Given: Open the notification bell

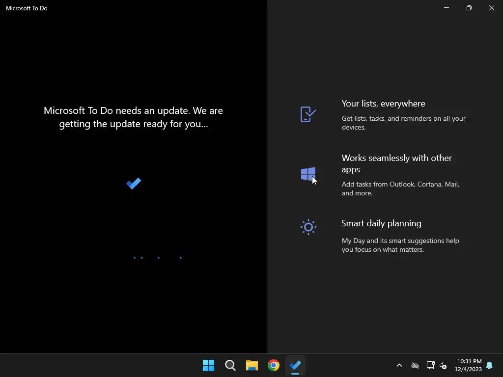Looking at the screenshot, I should tap(489, 365).
